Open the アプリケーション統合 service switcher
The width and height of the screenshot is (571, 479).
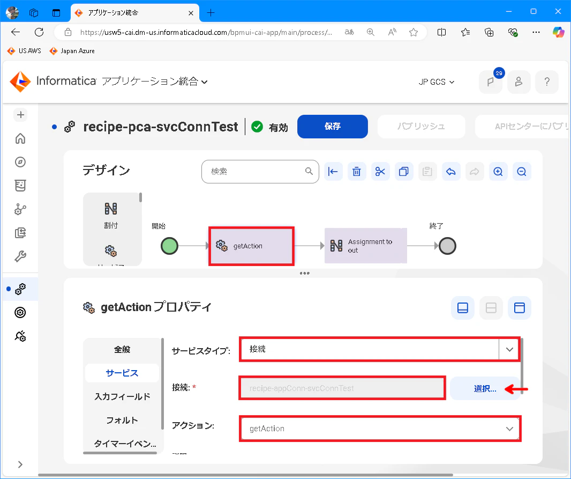tap(154, 82)
